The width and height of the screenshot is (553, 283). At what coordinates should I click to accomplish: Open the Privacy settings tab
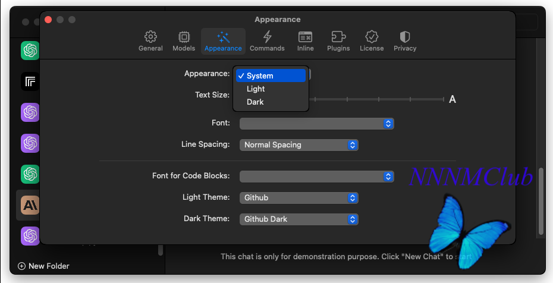(405, 41)
